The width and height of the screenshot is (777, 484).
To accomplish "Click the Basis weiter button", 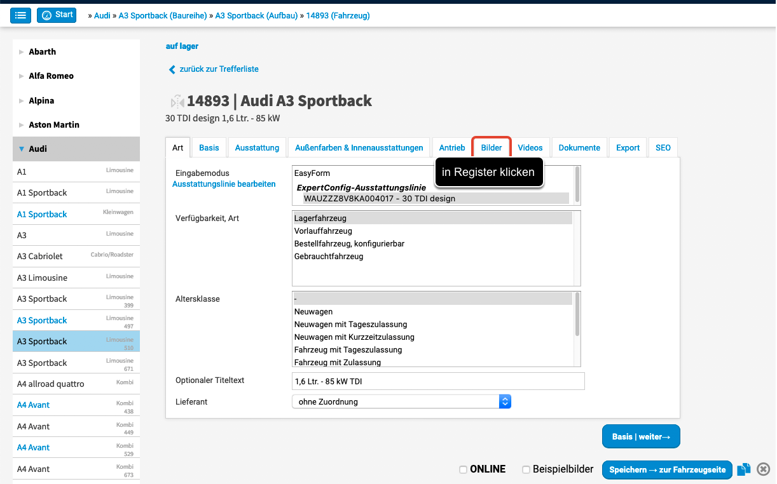I will (x=640, y=436).
